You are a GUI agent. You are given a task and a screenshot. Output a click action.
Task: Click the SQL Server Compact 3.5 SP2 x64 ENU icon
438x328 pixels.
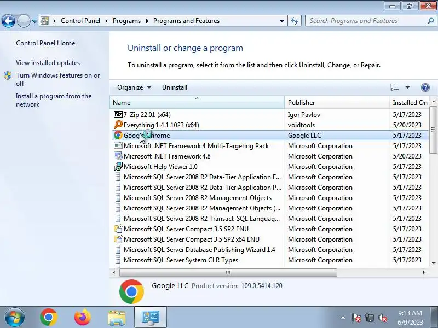click(118, 239)
